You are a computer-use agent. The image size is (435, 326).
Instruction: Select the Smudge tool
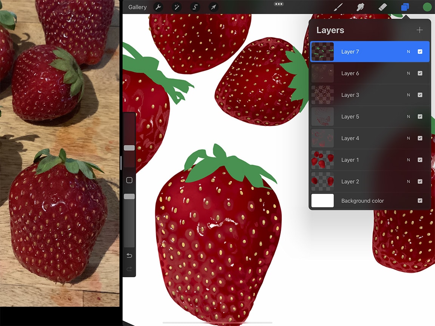[x=360, y=6]
